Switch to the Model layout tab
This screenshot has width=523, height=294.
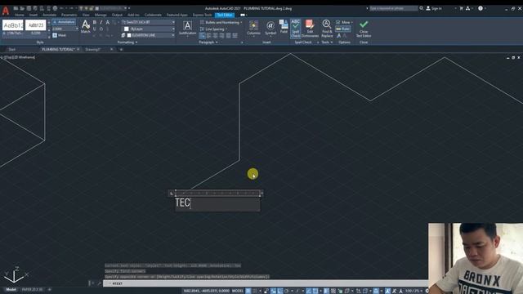tap(11, 290)
